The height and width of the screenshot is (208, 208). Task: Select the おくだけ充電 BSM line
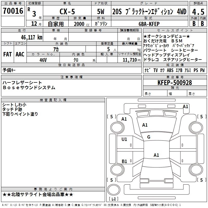pyautogui.click(x=163, y=41)
